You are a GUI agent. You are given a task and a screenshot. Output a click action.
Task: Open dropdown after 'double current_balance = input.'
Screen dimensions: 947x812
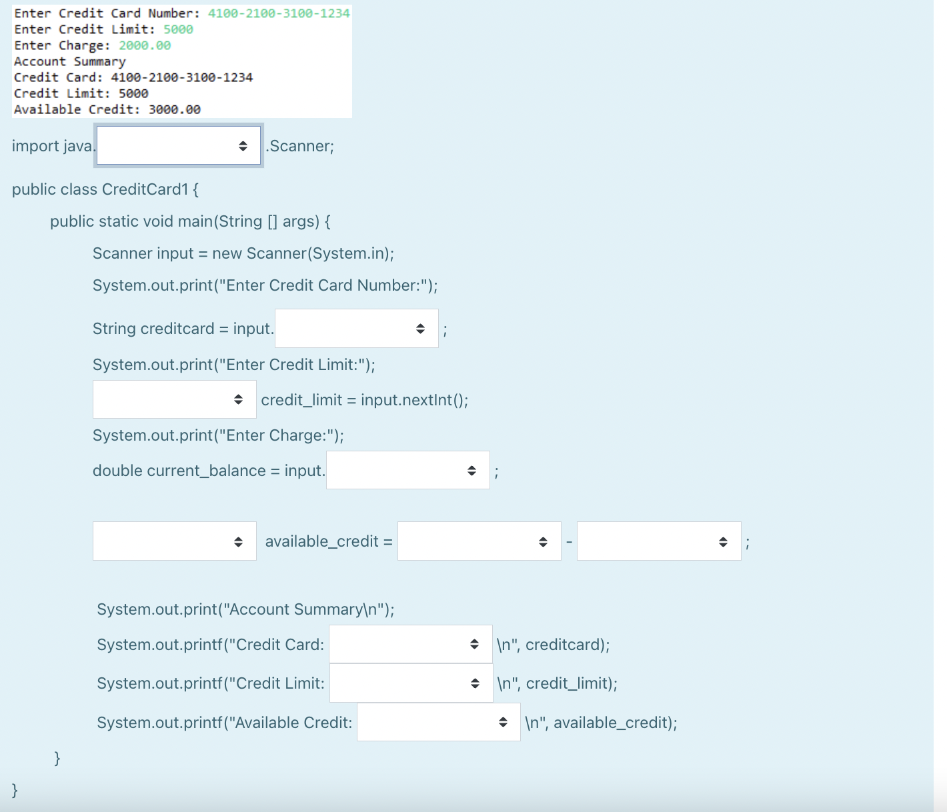coord(408,470)
